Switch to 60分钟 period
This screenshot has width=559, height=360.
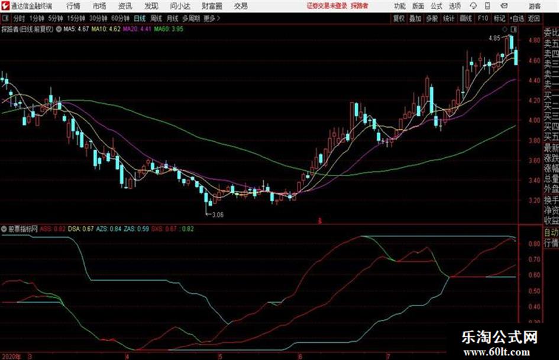(120, 18)
